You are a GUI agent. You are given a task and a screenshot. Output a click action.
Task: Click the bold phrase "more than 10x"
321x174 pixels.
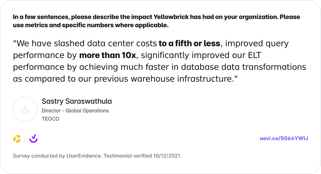click(108, 55)
